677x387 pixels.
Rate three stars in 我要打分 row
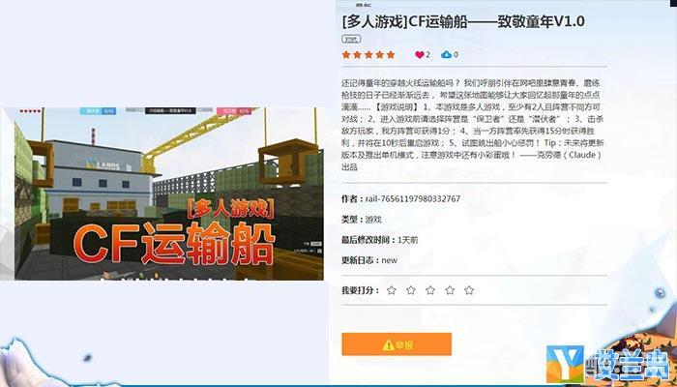(430, 290)
